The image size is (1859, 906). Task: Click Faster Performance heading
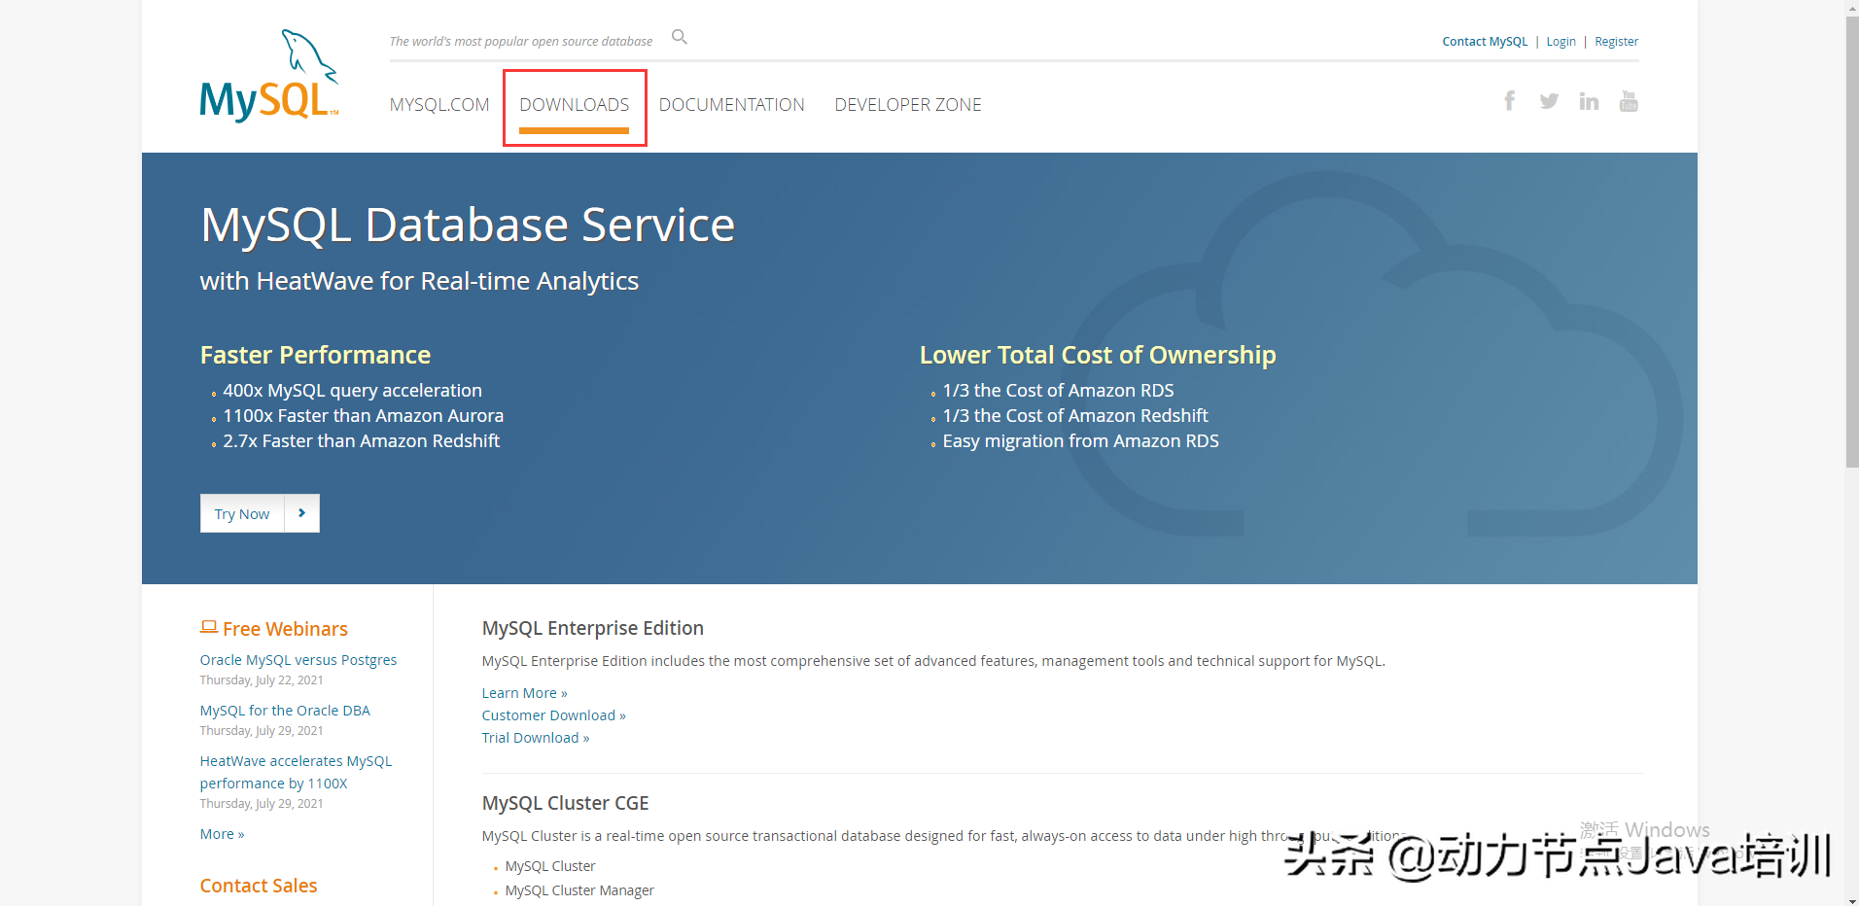(x=315, y=355)
